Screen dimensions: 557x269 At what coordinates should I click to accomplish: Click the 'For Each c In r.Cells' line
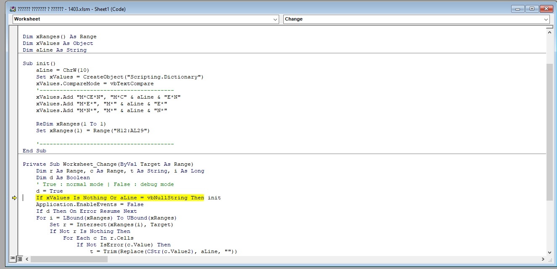(x=98, y=238)
